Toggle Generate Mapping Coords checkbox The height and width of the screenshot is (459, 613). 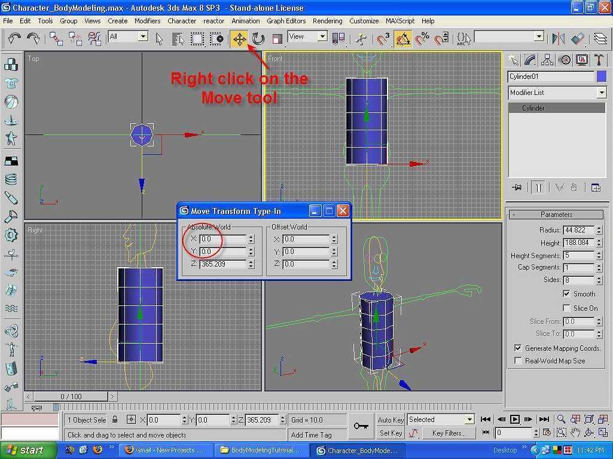tap(518, 348)
